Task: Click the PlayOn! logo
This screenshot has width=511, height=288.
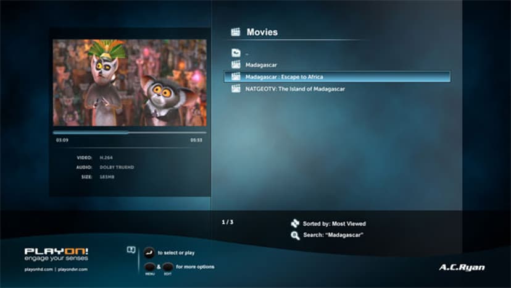Action: pos(56,251)
